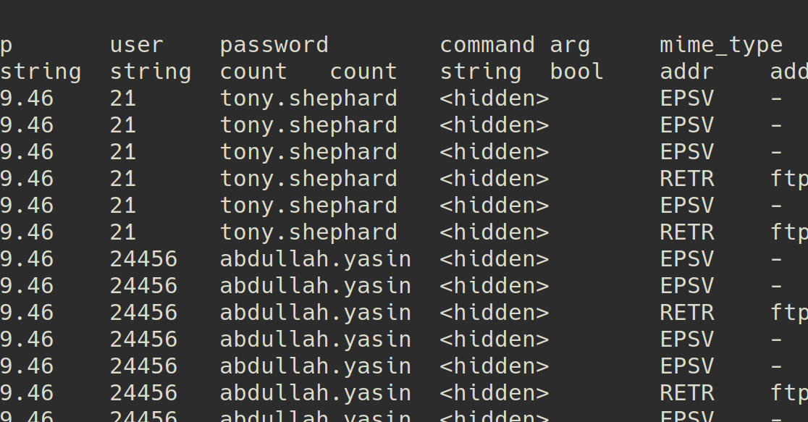
Task: Click "<hidden>" in the first data row
Action: (495, 98)
